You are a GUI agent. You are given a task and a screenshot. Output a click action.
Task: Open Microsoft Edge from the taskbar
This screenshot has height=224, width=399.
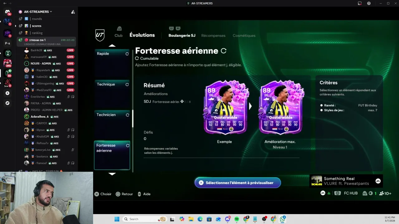pyautogui.click(x=200, y=219)
